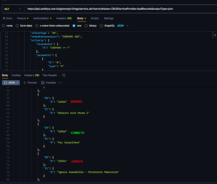The height and width of the screenshot is (184, 217).
Task: Select the response Body tab
Action: (x=5, y=75)
